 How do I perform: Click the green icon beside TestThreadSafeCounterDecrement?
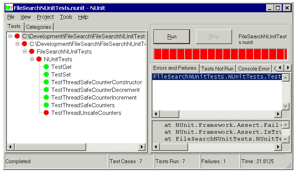click(x=46, y=90)
